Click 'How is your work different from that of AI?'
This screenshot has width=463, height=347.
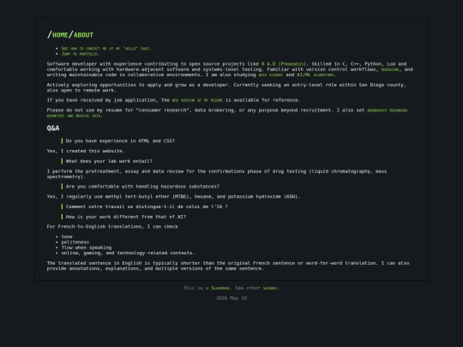click(x=126, y=217)
